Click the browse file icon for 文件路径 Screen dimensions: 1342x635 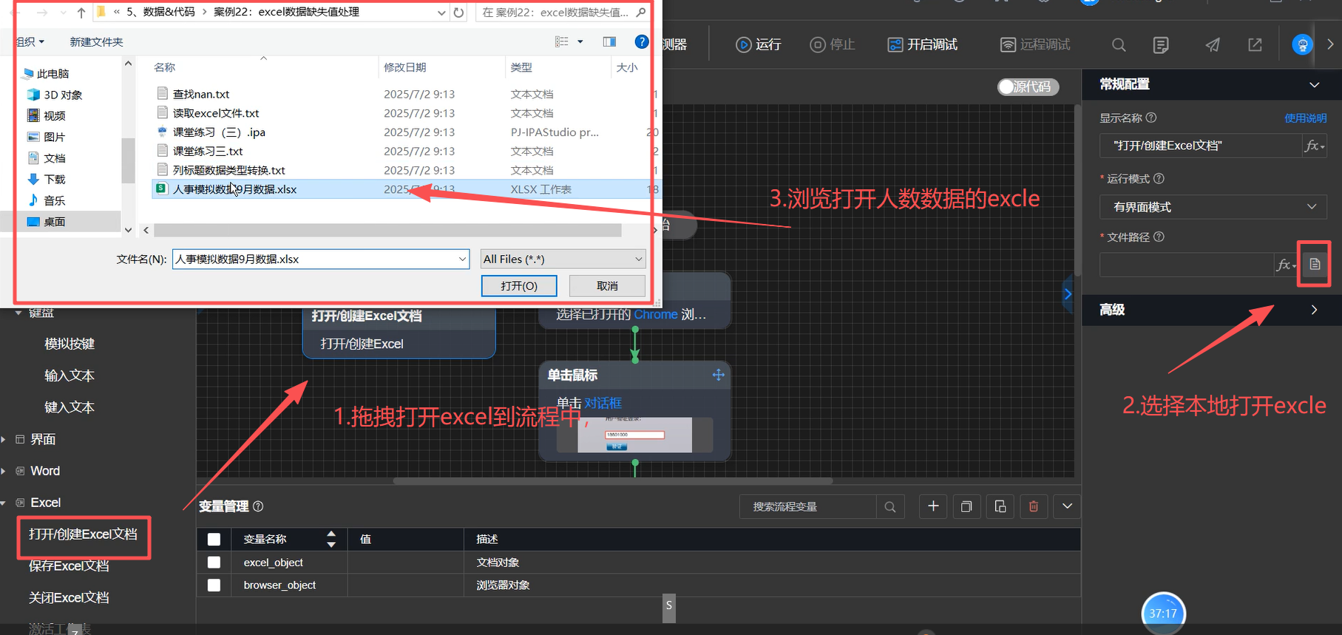coord(1315,264)
